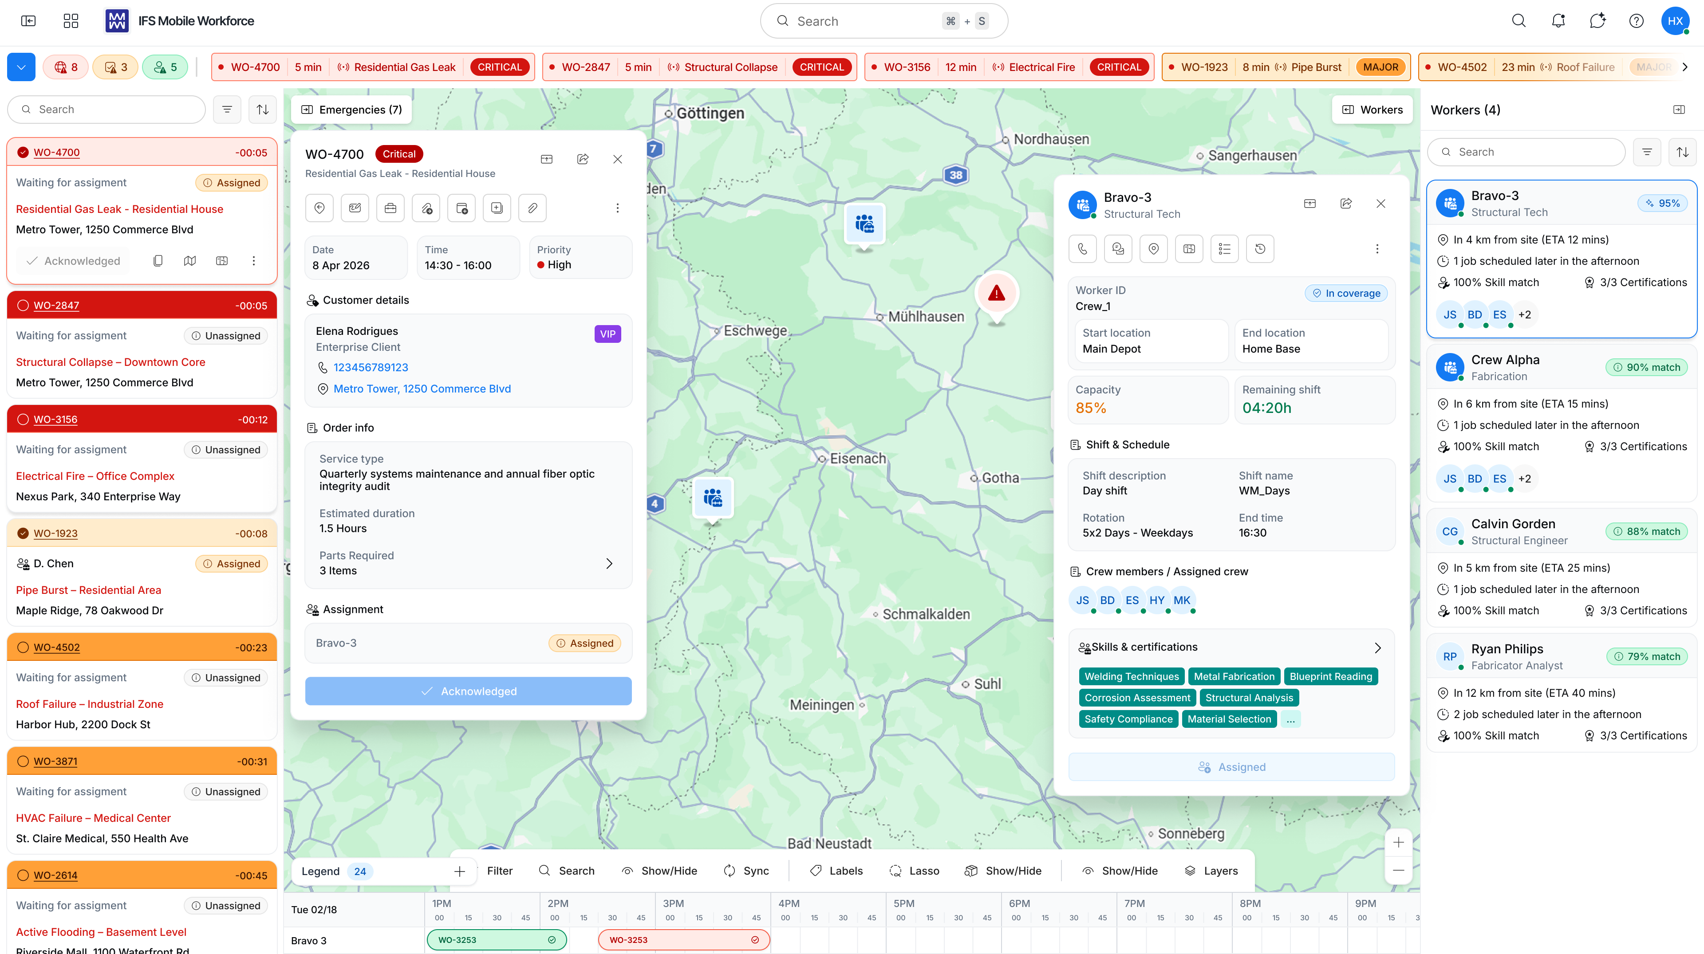Open more options in WO-4700 panel
The height and width of the screenshot is (954, 1704).
point(617,208)
